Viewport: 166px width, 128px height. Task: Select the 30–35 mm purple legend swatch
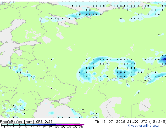[59, 125]
